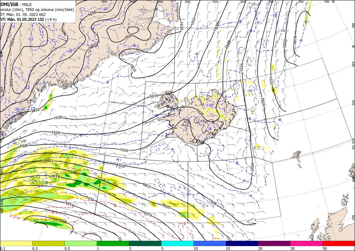Click the blue 10–15 legend swatch
The width and height of the screenshot is (355, 251).
coord(210,243)
